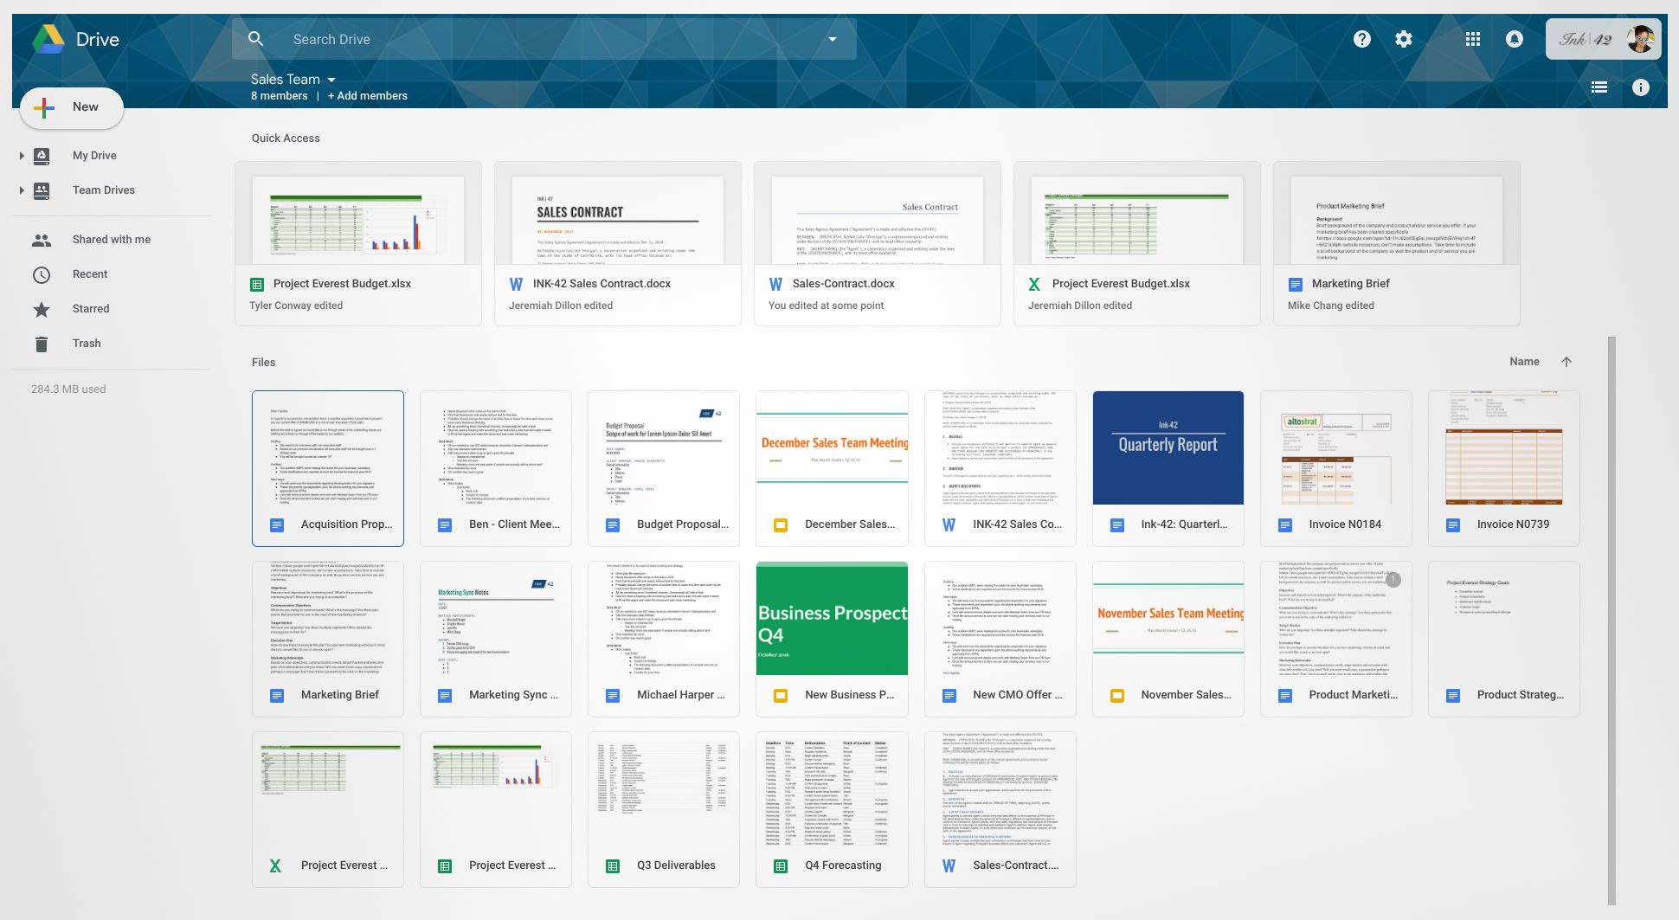Screen dimensions: 1679x920
Task: Open the Google apps grid icon
Action: click(1472, 39)
